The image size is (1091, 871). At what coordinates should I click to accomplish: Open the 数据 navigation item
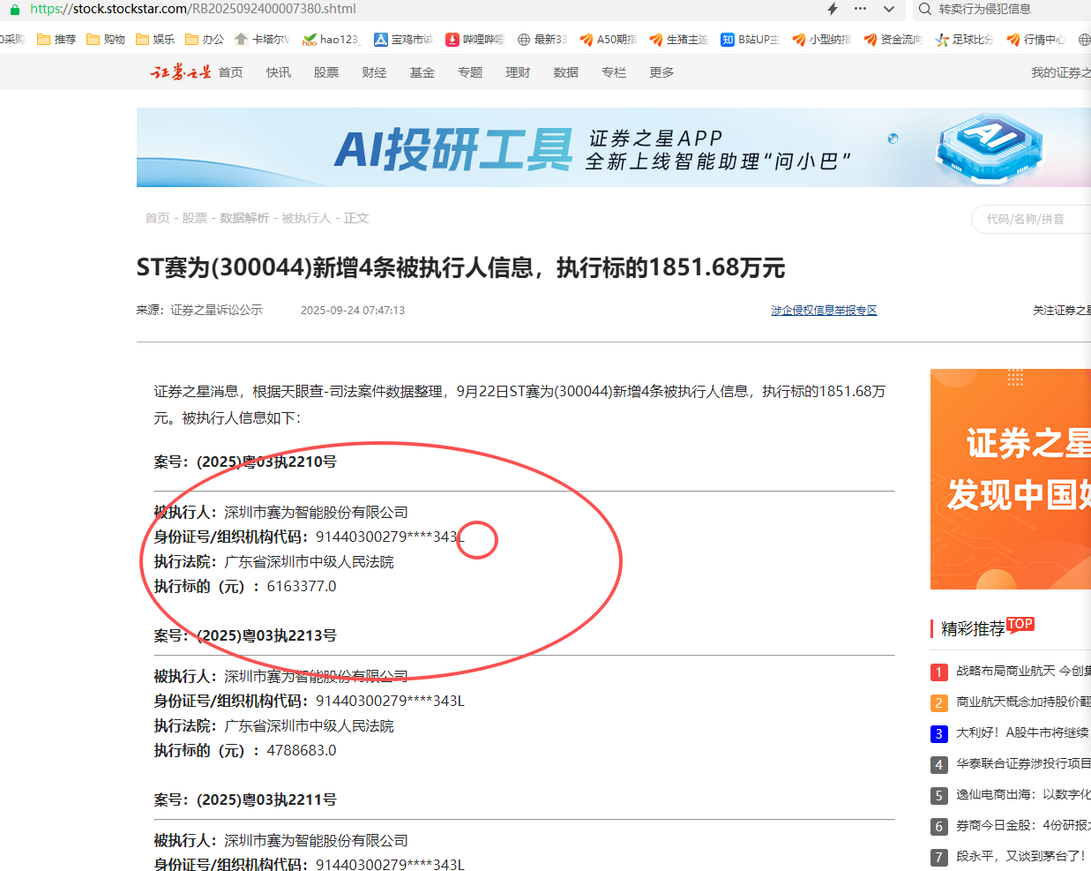(566, 72)
